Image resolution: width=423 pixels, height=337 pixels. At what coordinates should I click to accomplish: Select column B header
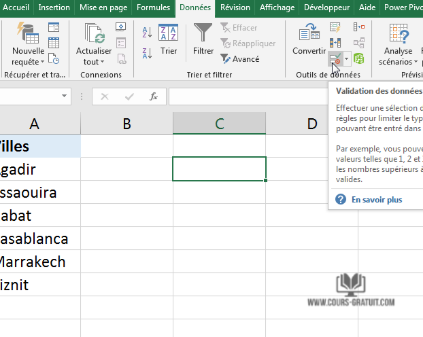tap(126, 123)
